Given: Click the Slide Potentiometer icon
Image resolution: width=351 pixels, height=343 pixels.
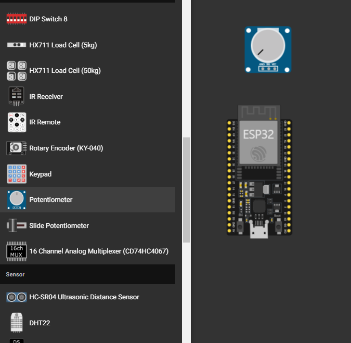Looking at the screenshot, I should tap(17, 225).
